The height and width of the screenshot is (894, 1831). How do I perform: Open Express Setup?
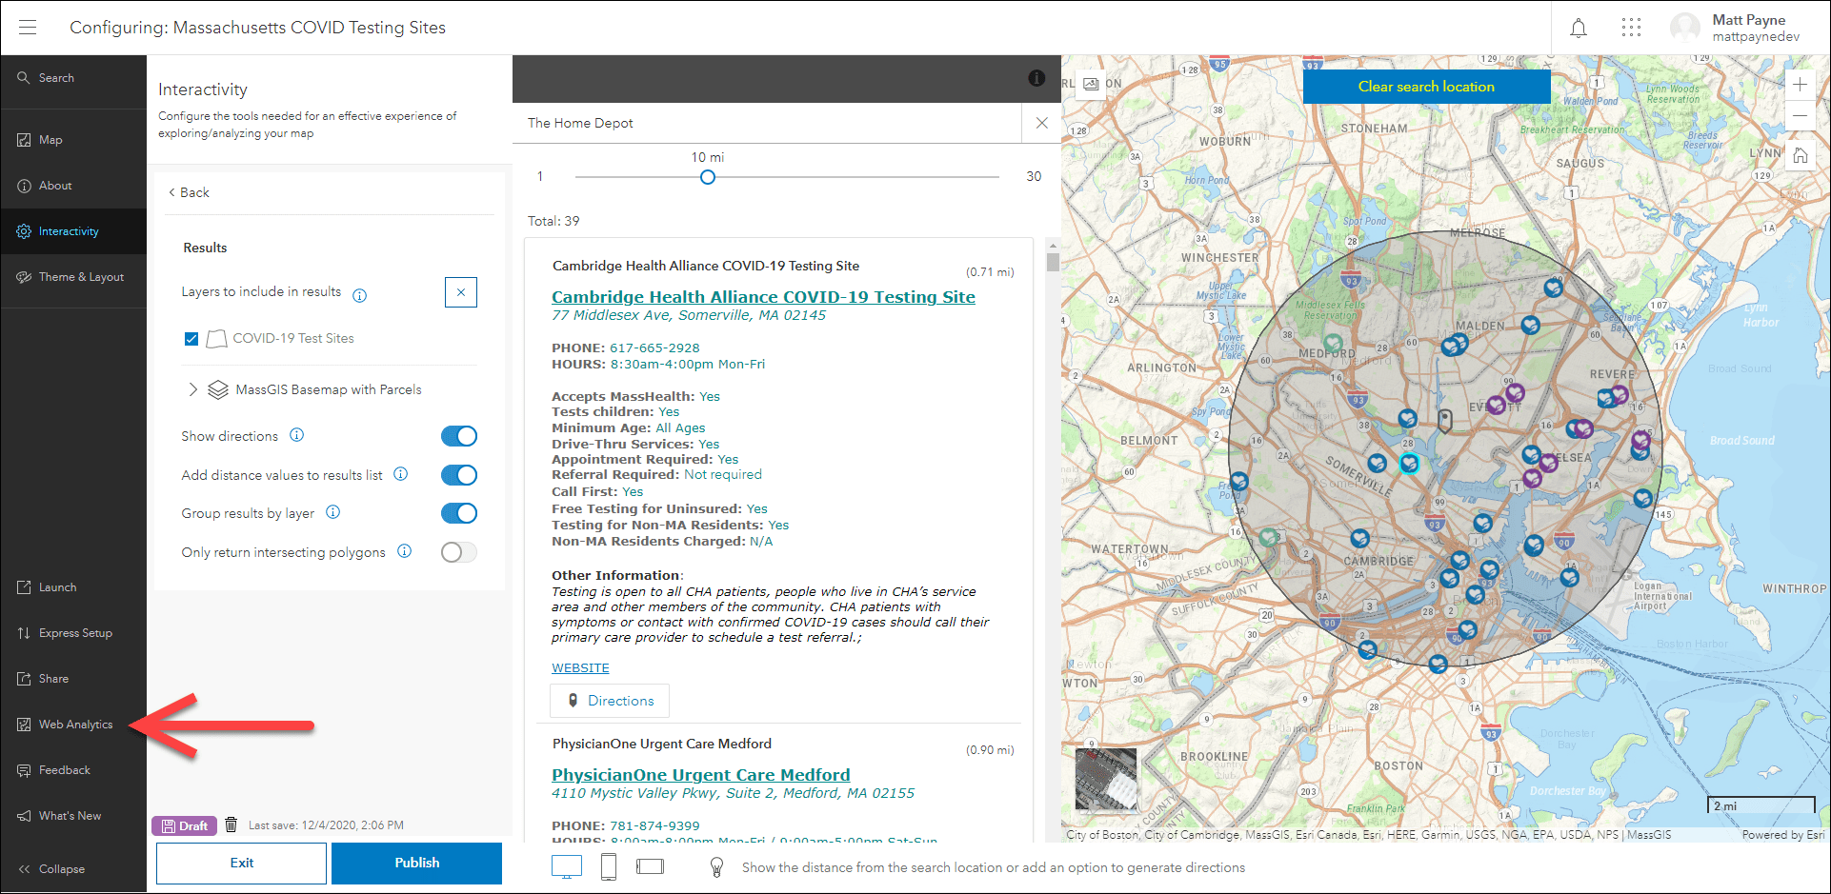pyautogui.click(x=73, y=633)
